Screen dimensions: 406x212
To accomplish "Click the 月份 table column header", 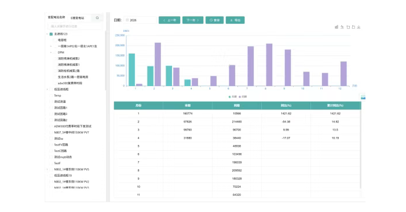I will [138, 105].
